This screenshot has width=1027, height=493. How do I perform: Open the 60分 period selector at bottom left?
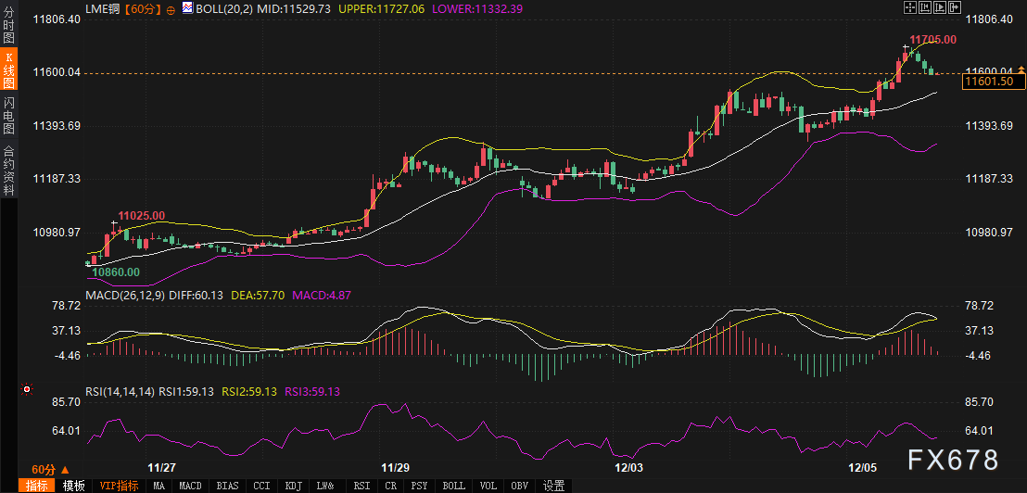point(49,469)
